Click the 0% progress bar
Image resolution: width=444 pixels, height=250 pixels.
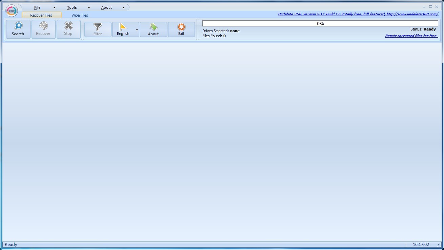320,23
